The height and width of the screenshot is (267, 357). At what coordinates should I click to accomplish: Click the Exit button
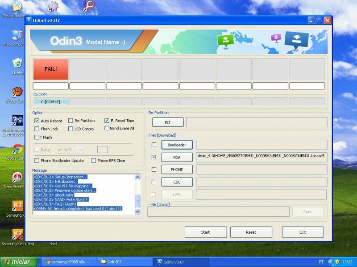(x=303, y=232)
